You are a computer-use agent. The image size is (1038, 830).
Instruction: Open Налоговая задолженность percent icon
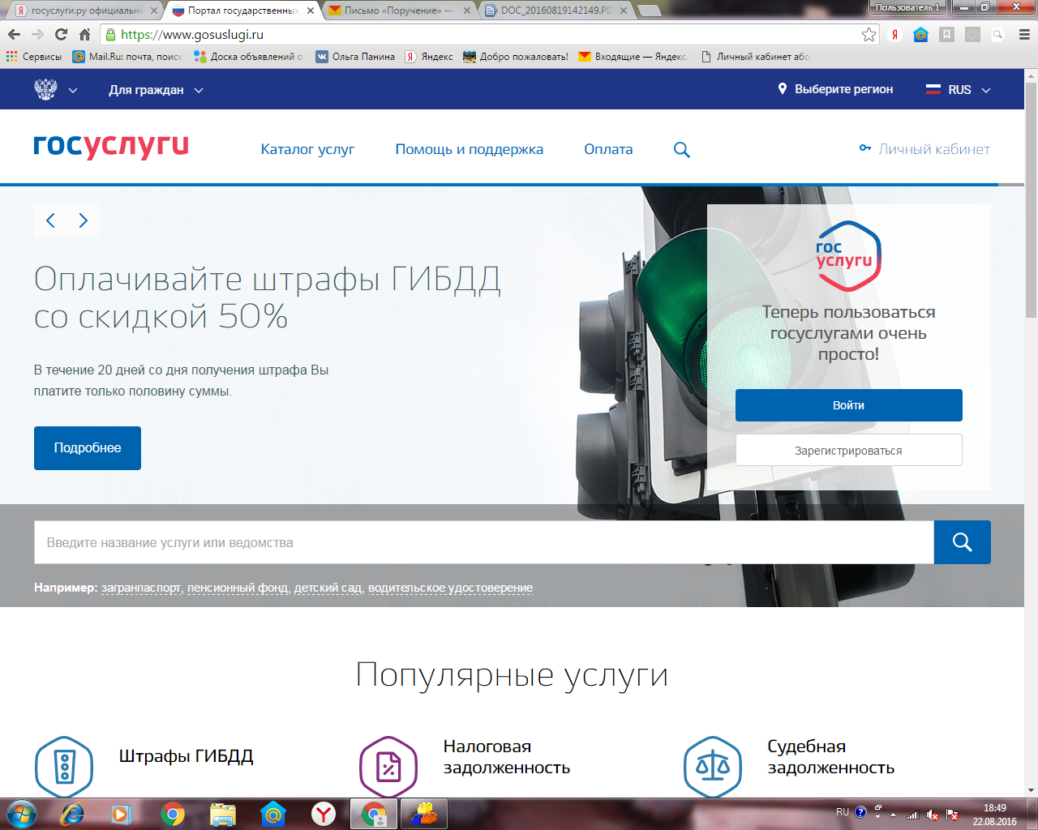388,767
